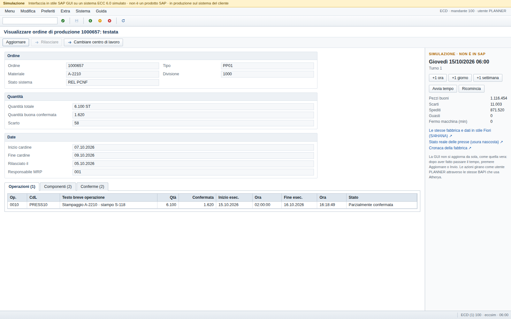Screen dimensions: 511x319
Task: Click the 16.10.2026 end date cell
Action: [x=299, y=205]
